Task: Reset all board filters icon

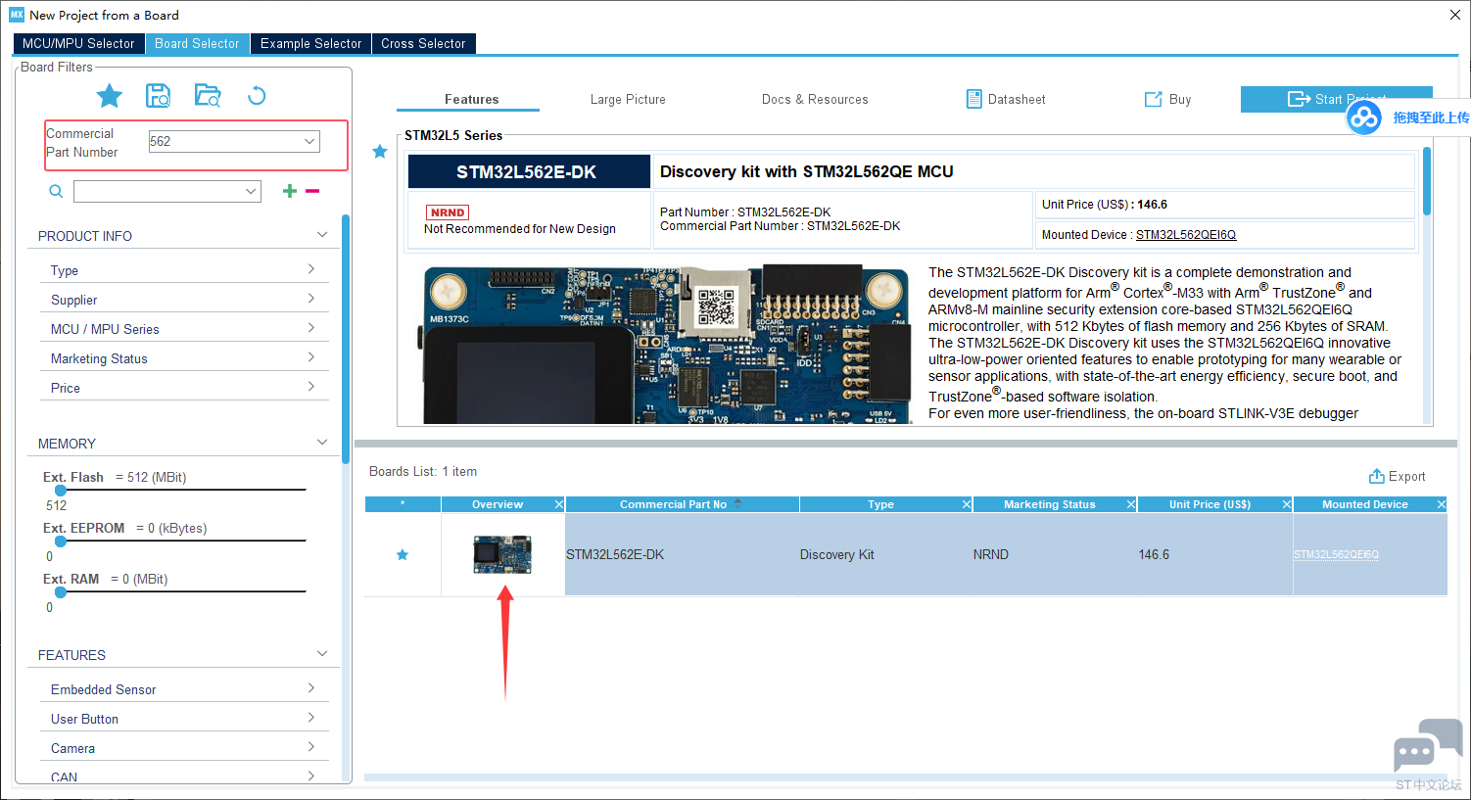Action: [257, 95]
